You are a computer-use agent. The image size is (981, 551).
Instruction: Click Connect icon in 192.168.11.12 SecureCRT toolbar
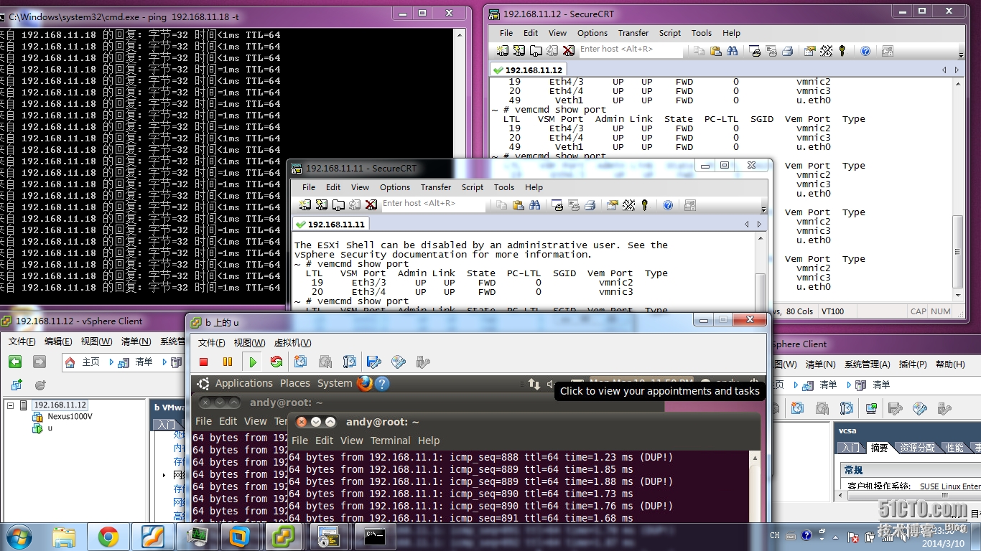tap(502, 51)
